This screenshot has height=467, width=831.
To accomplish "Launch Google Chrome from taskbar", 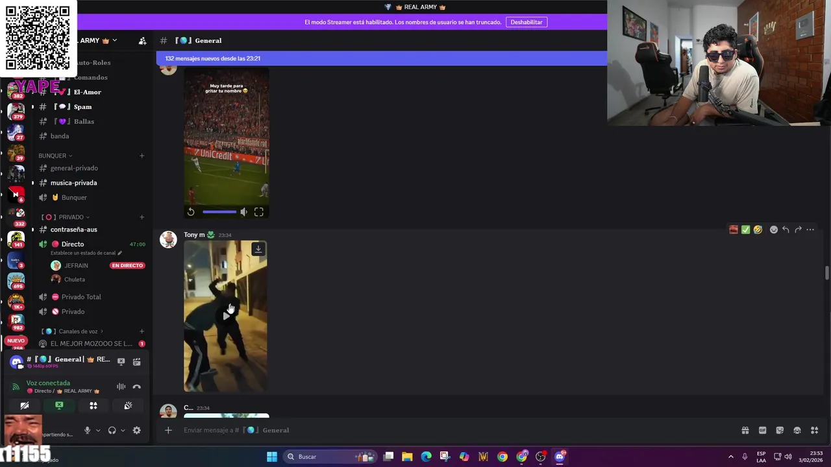I will pyautogui.click(x=502, y=457).
